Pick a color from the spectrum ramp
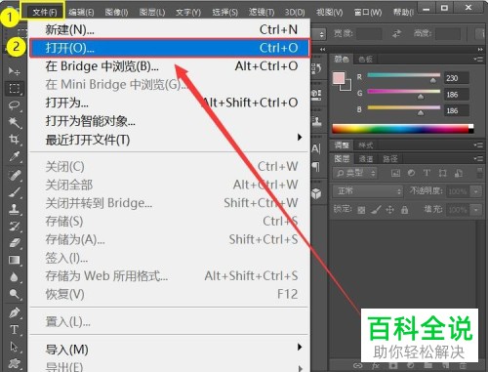 403,129
